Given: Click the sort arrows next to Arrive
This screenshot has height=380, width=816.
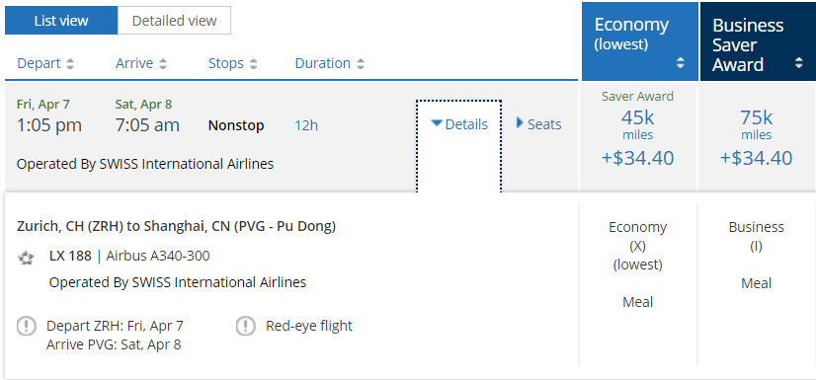Looking at the screenshot, I should 163,64.
